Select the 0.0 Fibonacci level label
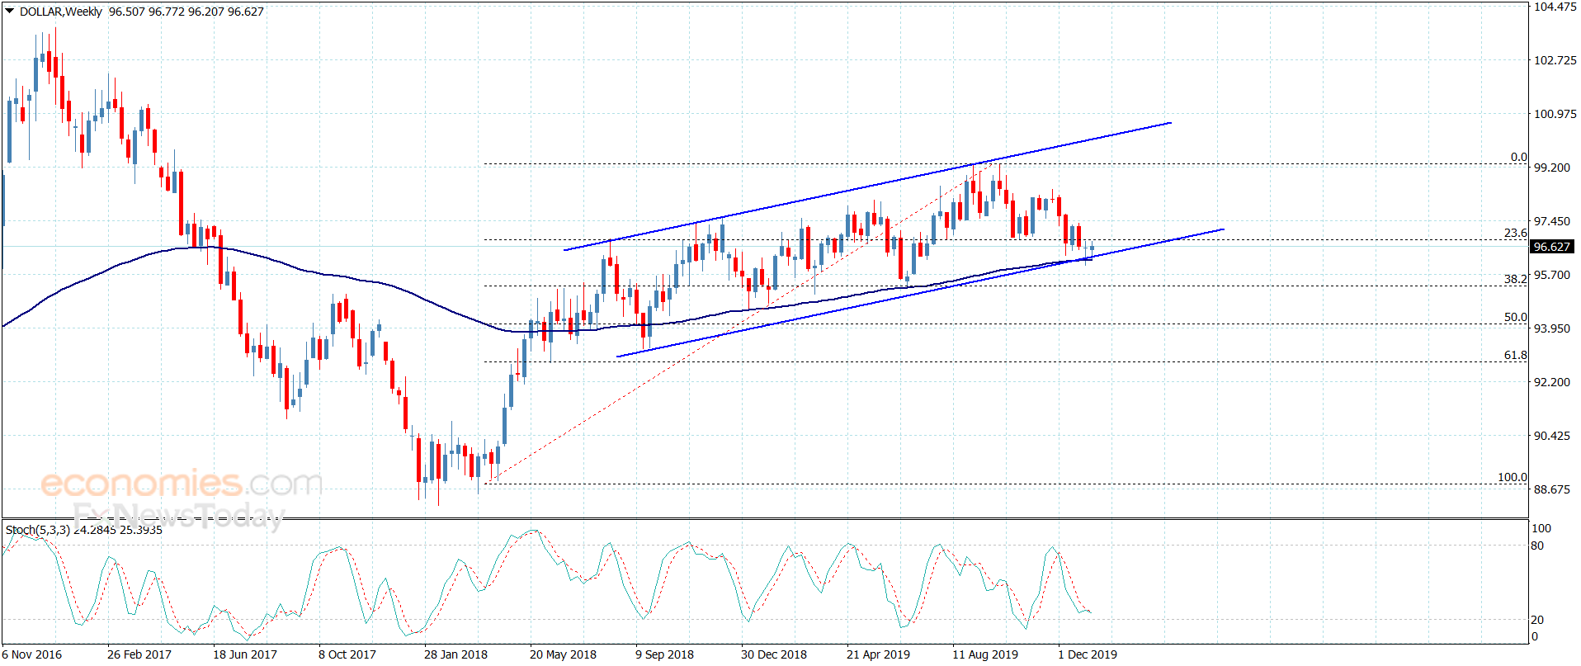 [1518, 157]
